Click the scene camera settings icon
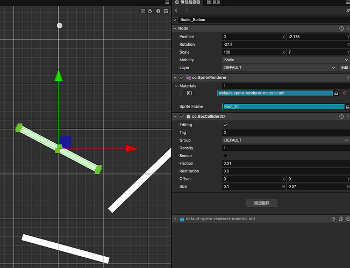Viewport: 350px width, 268px height. [x=150, y=11]
